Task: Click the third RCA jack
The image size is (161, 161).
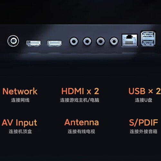Action: 100,41
